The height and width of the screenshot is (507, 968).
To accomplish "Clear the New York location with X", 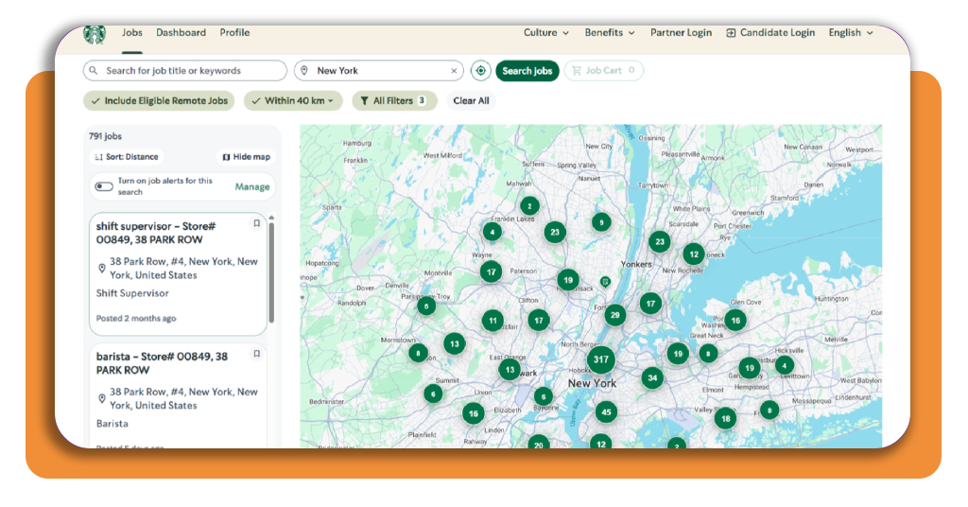I will (x=454, y=71).
